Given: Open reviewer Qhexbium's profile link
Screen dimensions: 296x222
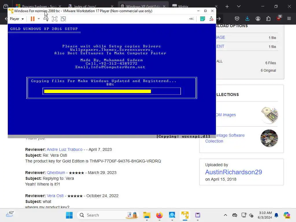Looking at the screenshot, I should click(56, 173).
